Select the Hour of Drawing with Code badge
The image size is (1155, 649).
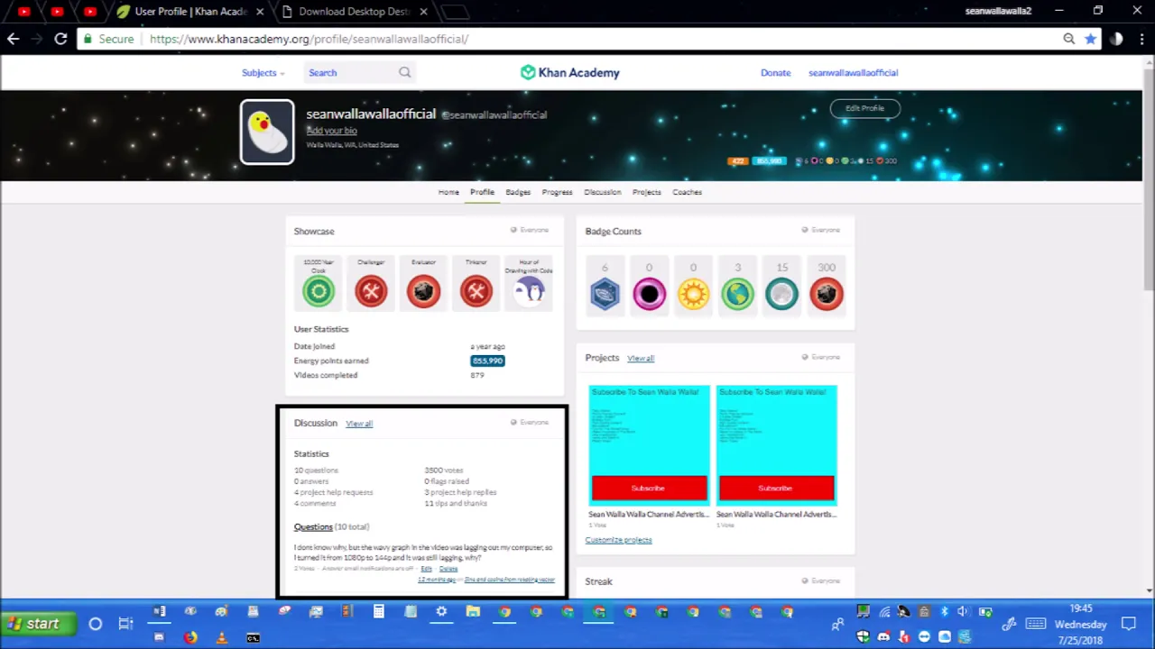click(x=529, y=285)
